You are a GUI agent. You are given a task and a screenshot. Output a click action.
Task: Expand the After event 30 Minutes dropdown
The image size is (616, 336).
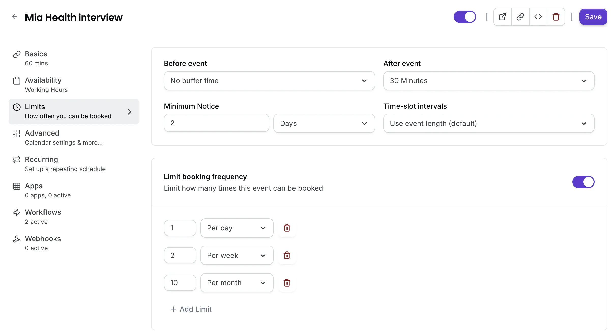pos(489,81)
